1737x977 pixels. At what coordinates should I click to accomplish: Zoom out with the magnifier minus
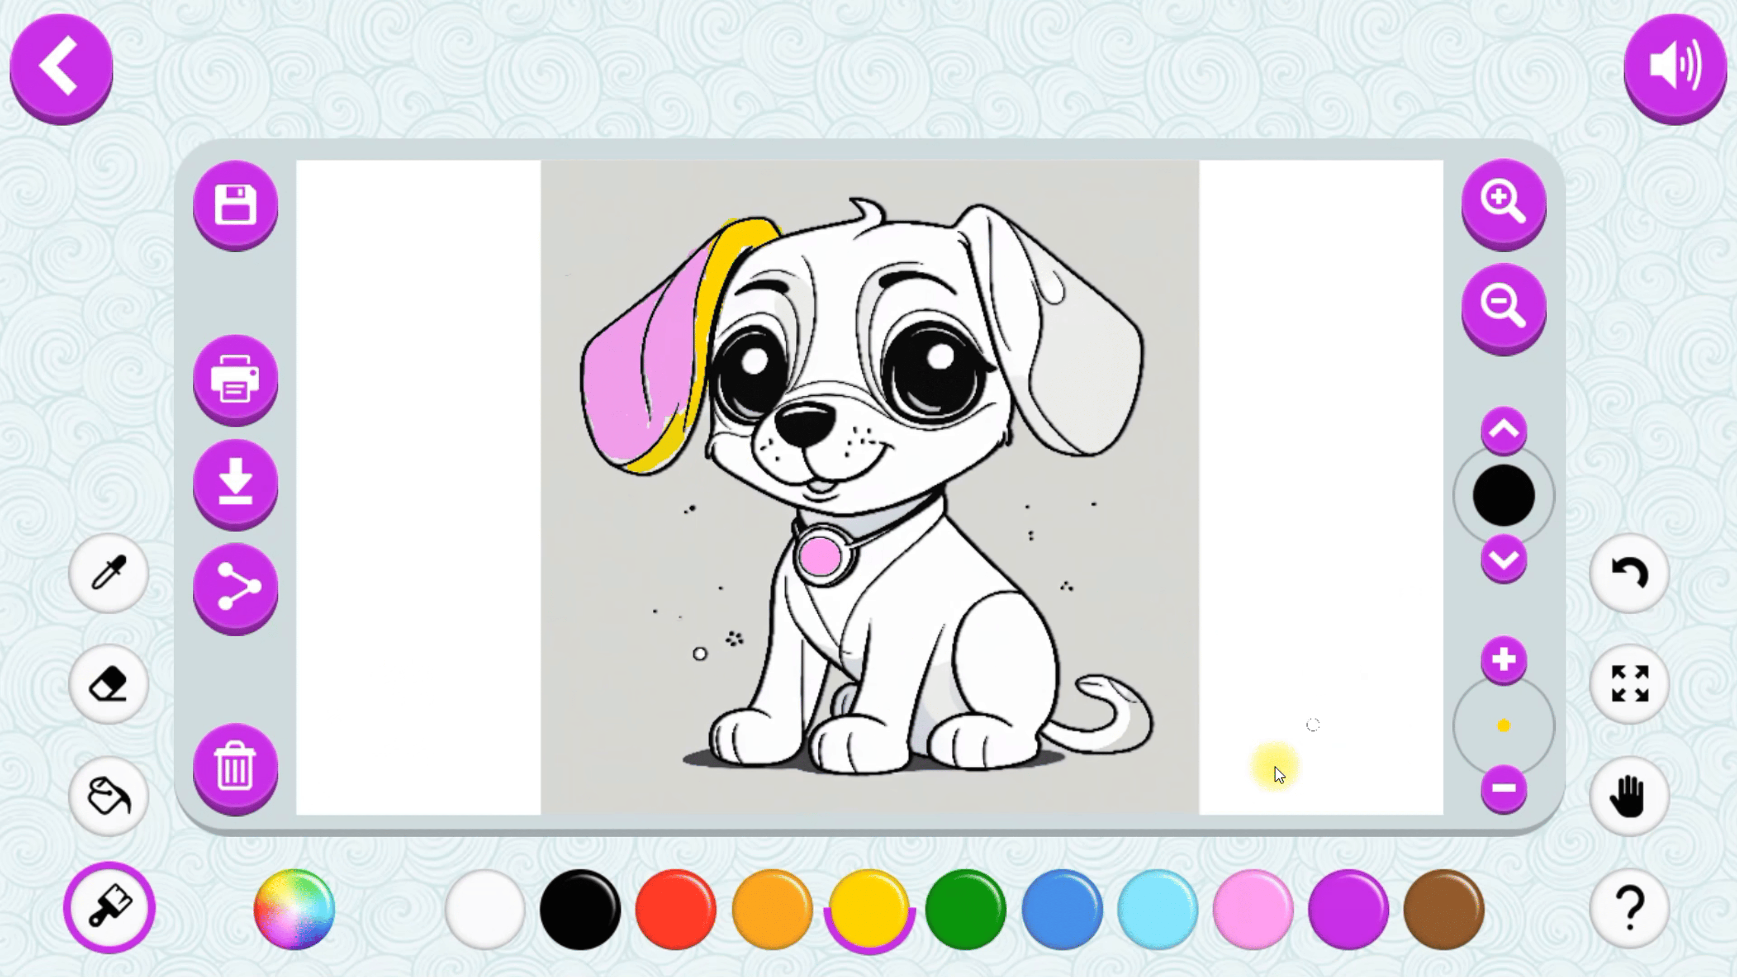(1503, 308)
